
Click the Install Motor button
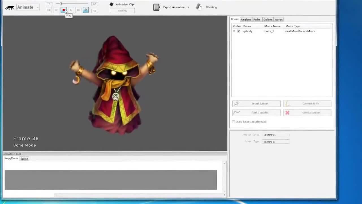click(257, 104)
